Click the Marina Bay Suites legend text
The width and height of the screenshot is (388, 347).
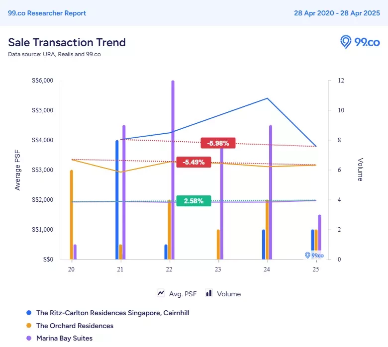[x=64, y=338]
